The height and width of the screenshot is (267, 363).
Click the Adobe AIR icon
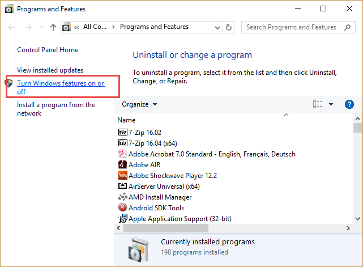click(122, 164)
